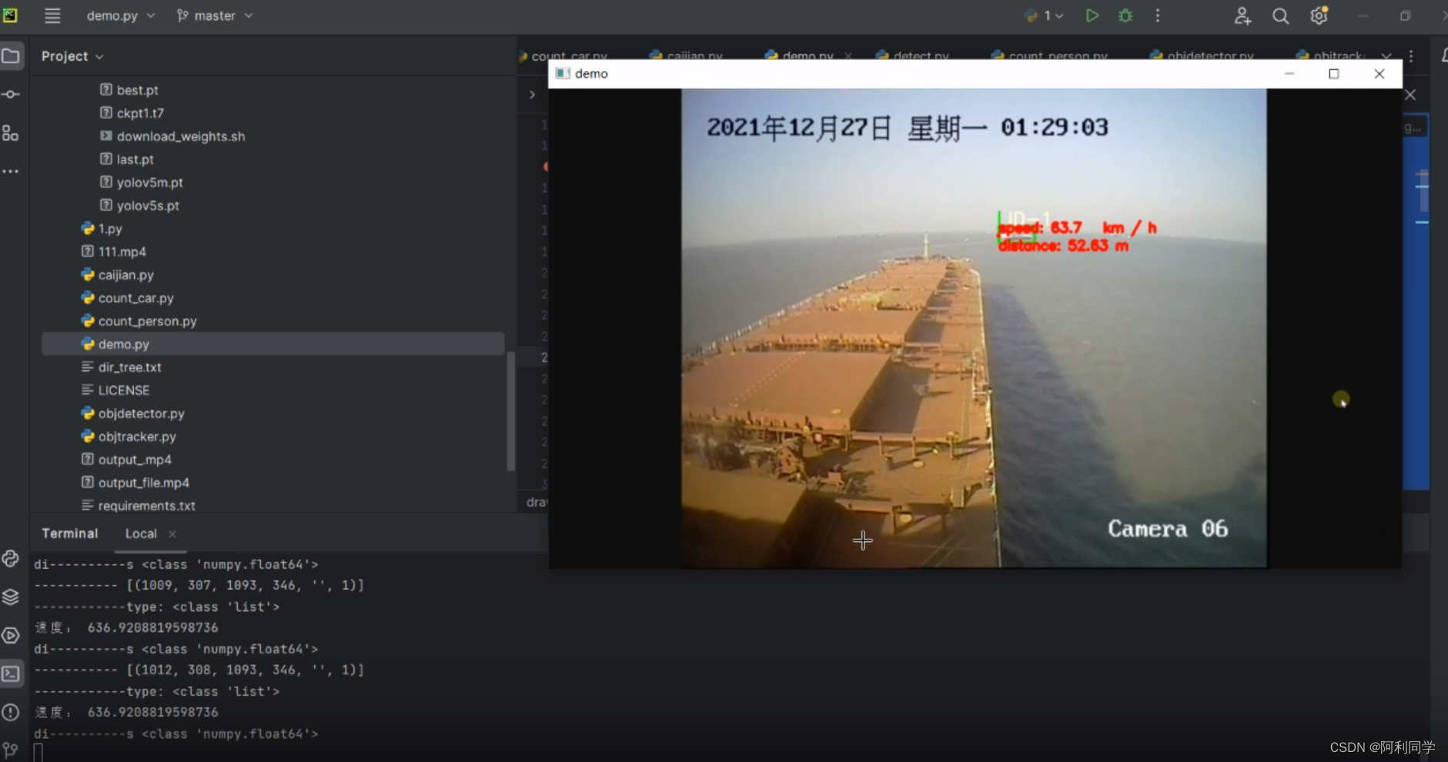Open the master branch dropdown
1448x762 pixels.
tap(214, 15)
